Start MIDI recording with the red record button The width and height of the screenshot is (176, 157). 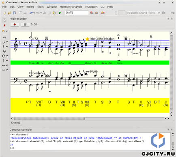point(15,25)
